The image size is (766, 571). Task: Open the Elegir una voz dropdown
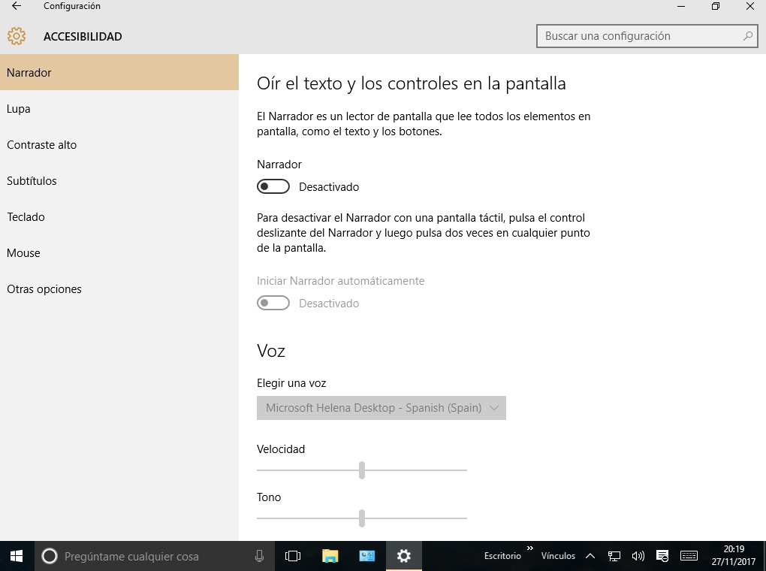click(x=381, y=408)
